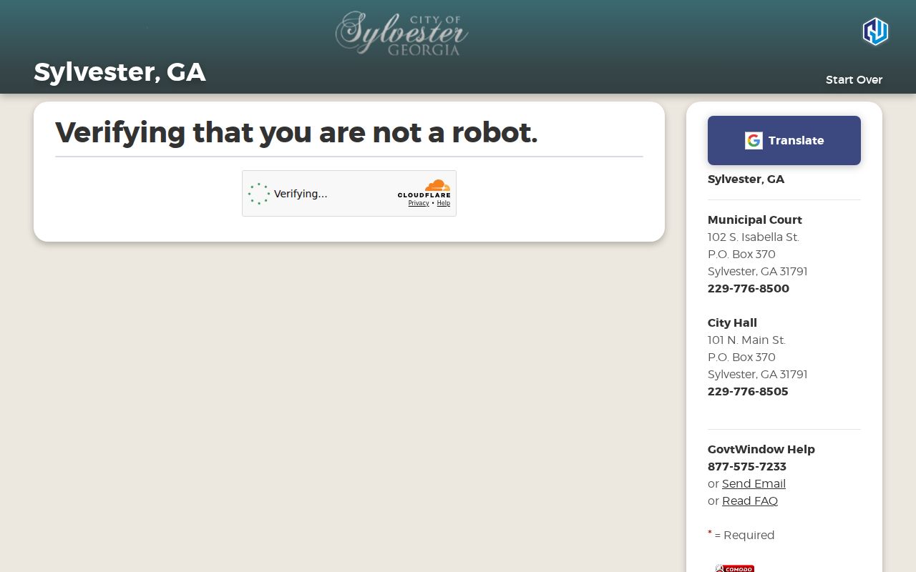Image resolution: width=916 pixels, height=572 pixels.
Task: Click the 'Verifying that you are not a robot.' heading
Action: click(296, 132)
